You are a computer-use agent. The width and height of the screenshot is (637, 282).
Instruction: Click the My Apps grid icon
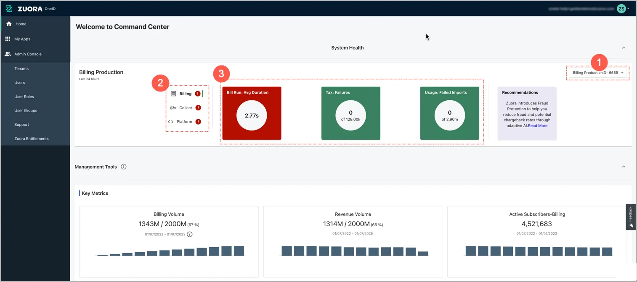[x=8, y=39]
